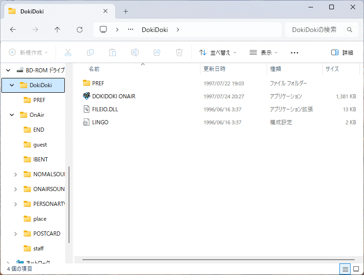Collapse the DokiDoki tree node

(x=12, y=85)
